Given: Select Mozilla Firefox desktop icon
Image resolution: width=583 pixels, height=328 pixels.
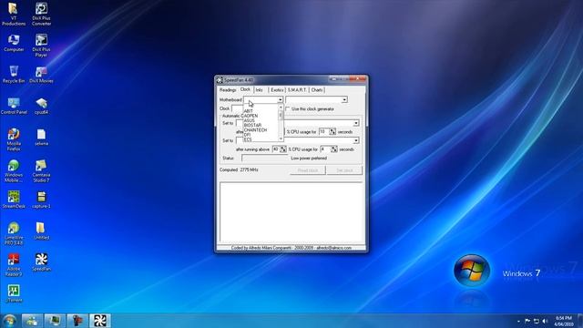Looking at the screenshot, I should pos(14,139).
